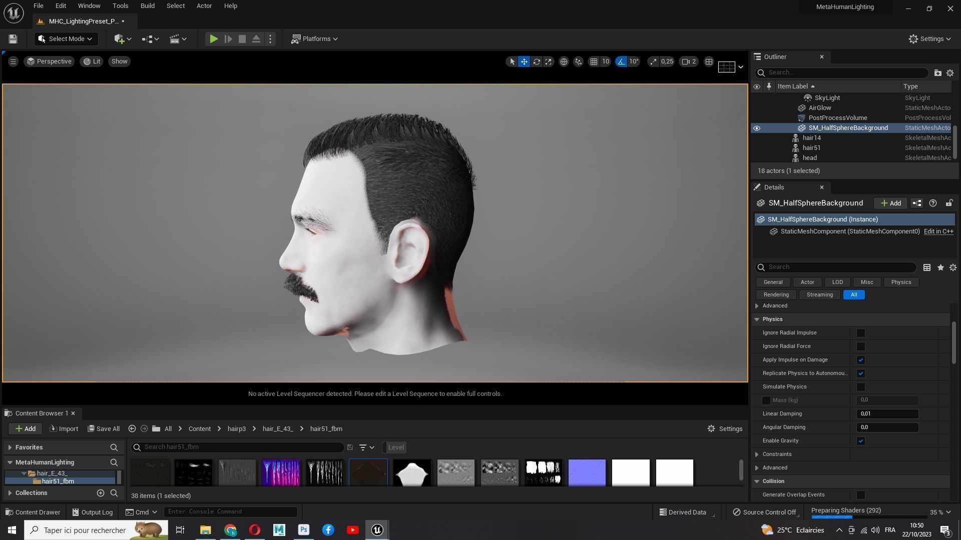Activate the Rotate gizmo tool
This screenshot has height=540, width=961.
point(537,61)
